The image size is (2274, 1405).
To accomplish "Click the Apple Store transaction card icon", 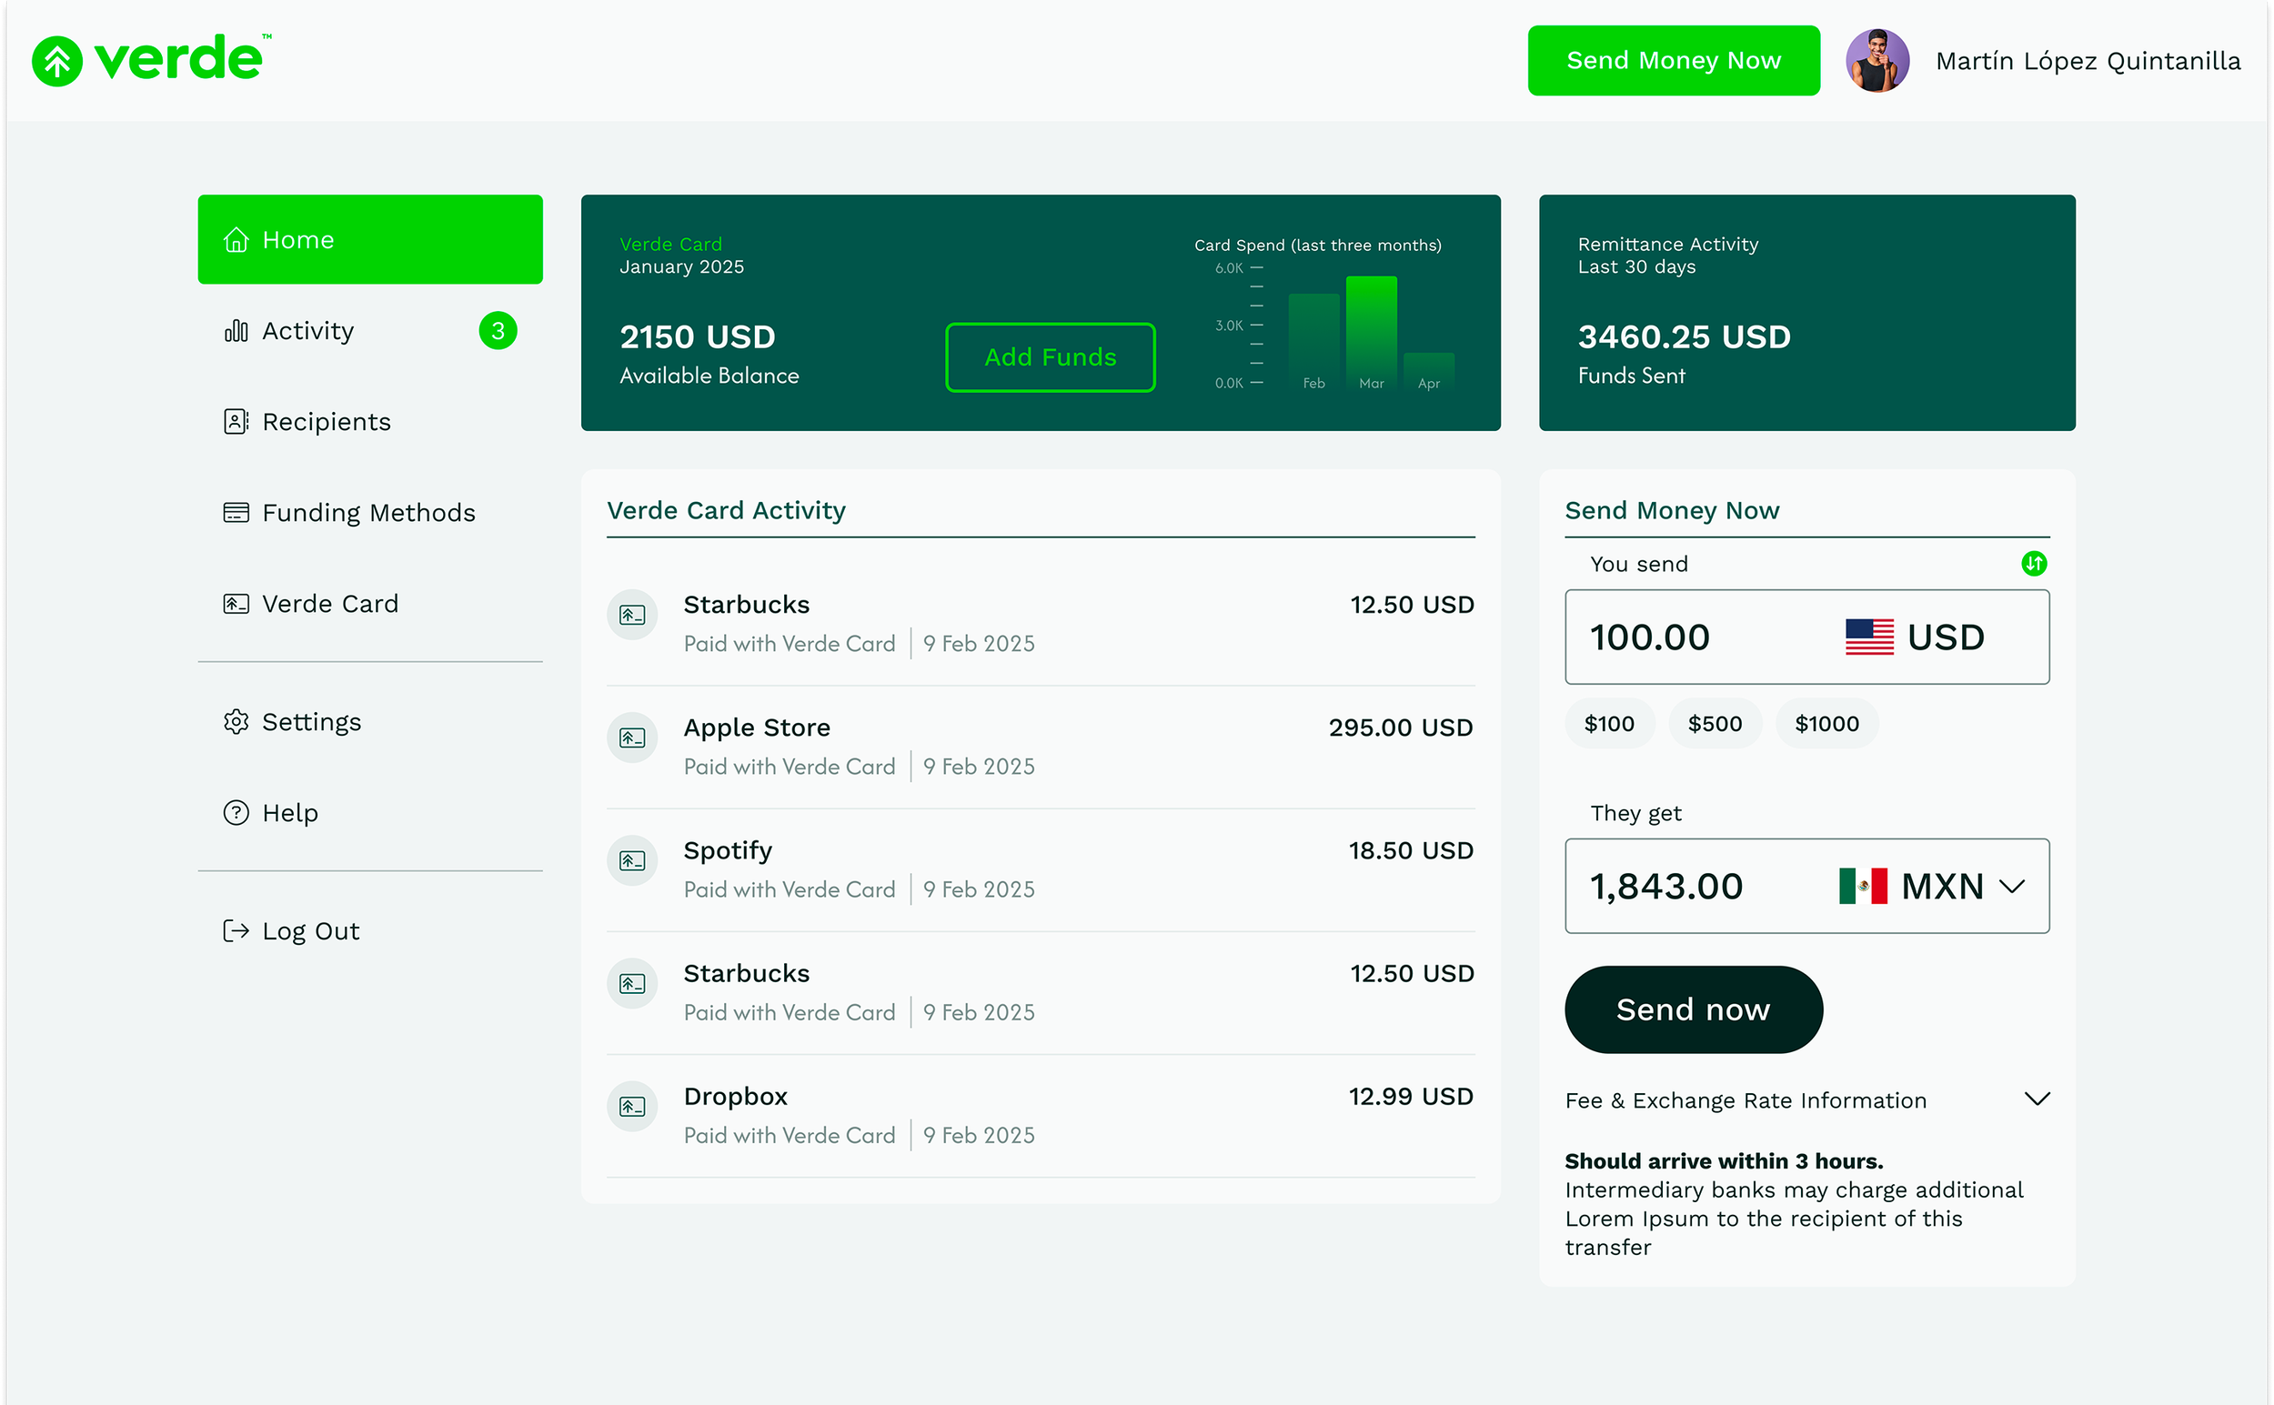I will coord(632,738).
